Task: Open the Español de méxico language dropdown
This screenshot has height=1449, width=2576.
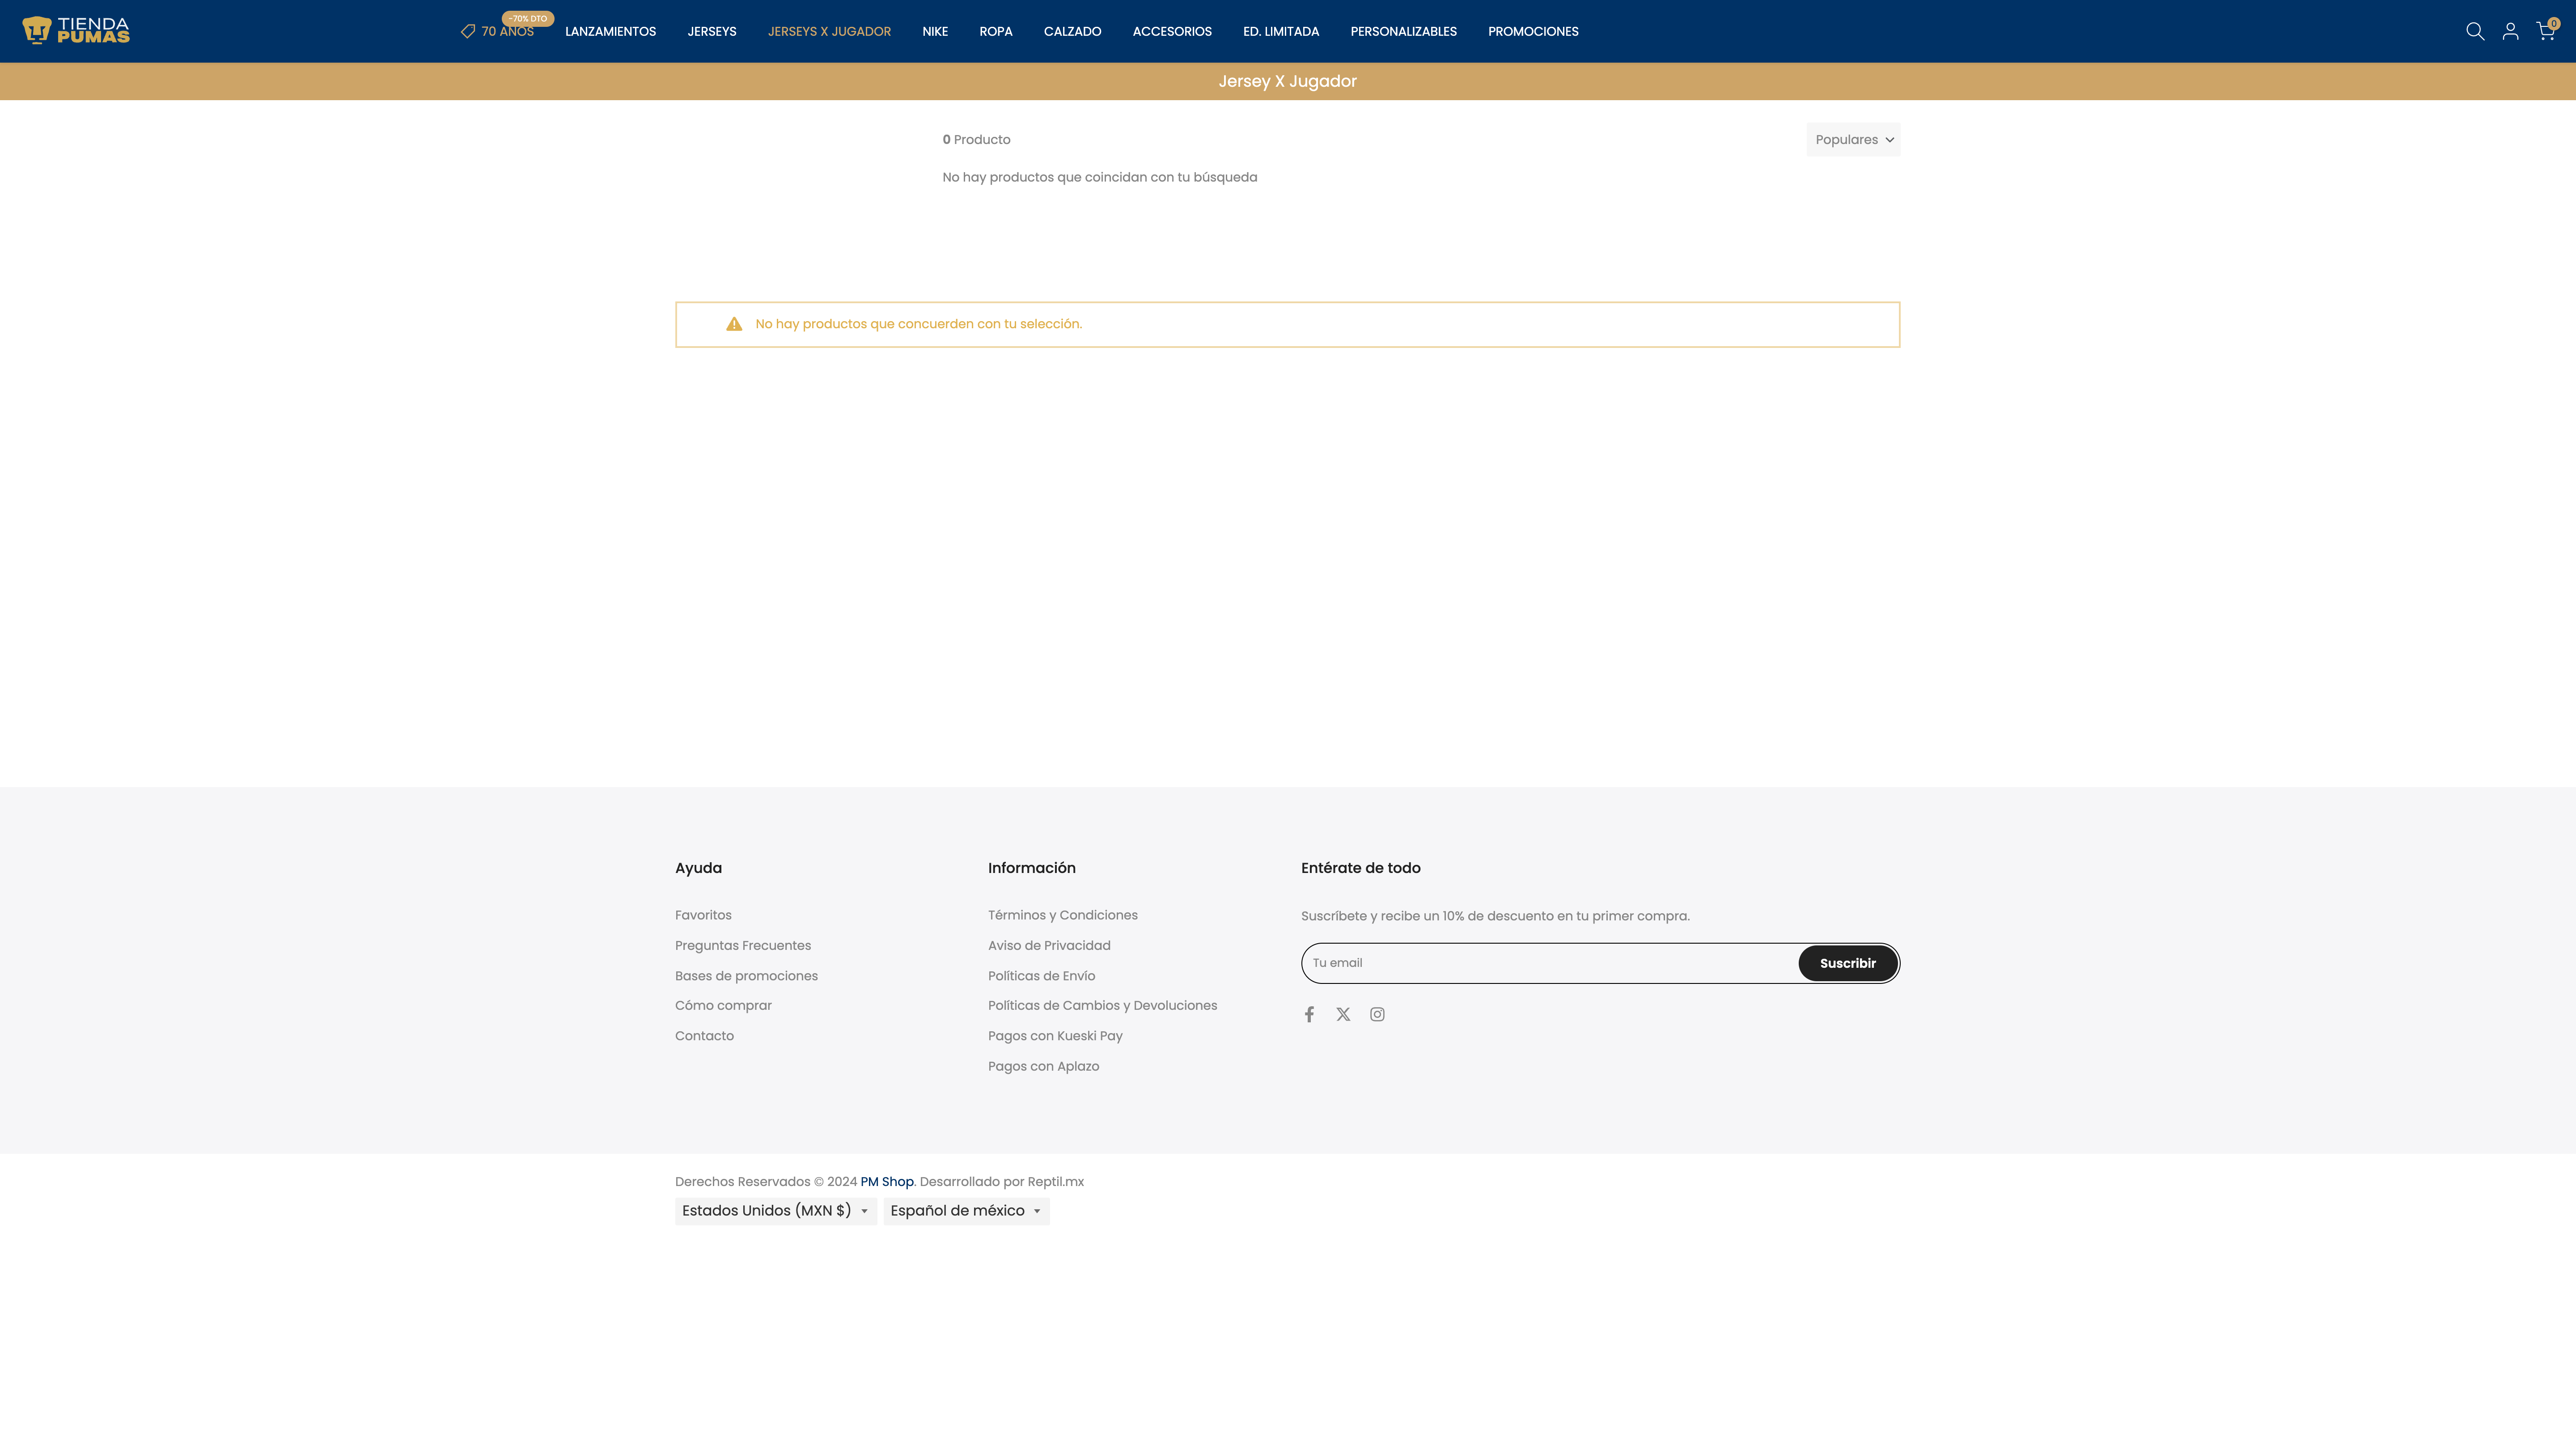Action: point(965,1211)
